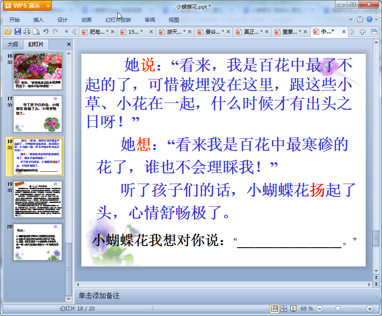Image resolution: width=382 pixels, height=316 pixels.
Task: Click the Redo arrow
Action: (55, 31)
